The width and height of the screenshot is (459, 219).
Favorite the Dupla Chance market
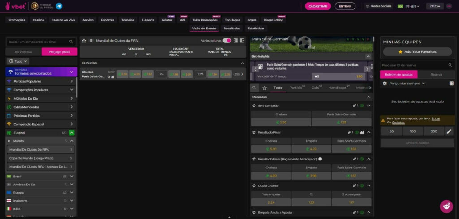tap(254, 186)
